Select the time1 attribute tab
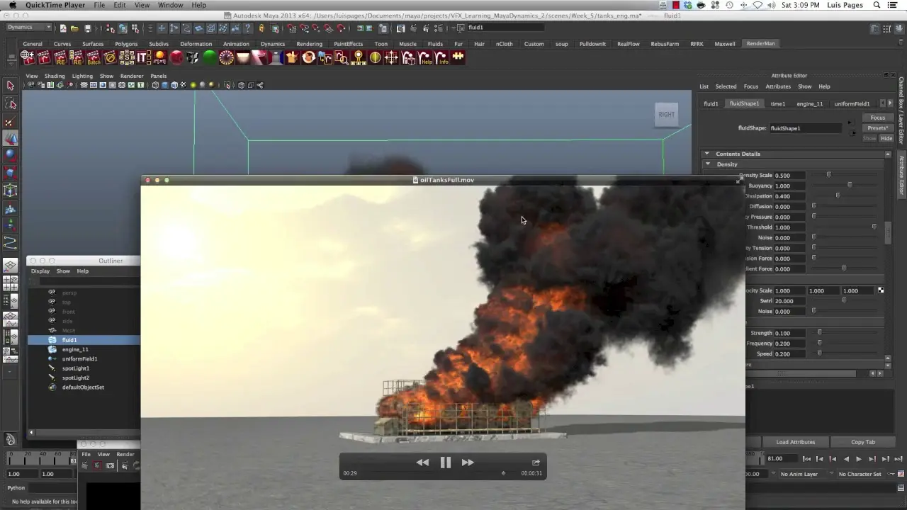Image resolution: width=907 pixels, height=510 pixels. 778,103
